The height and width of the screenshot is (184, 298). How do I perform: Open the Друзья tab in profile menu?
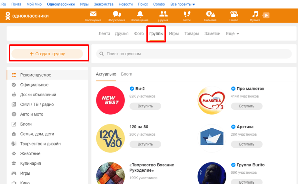point(122,33)
